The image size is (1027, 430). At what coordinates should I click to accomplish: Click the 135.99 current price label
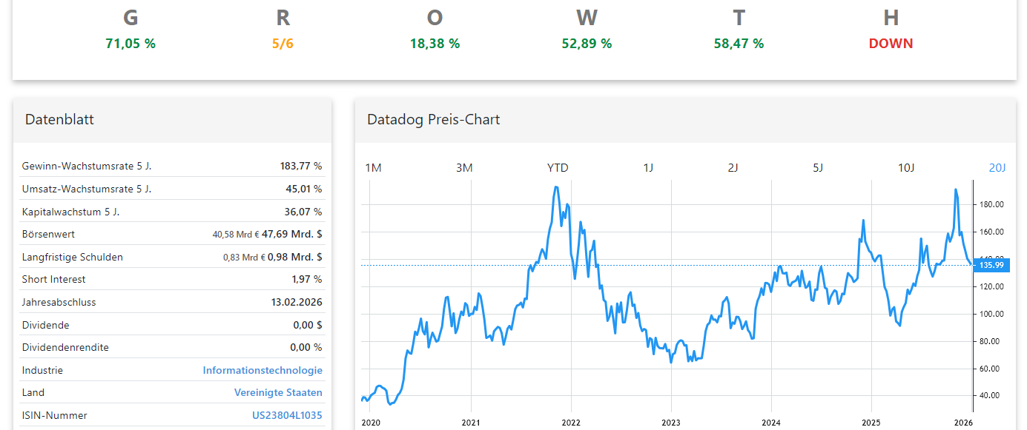pos(991,265)
